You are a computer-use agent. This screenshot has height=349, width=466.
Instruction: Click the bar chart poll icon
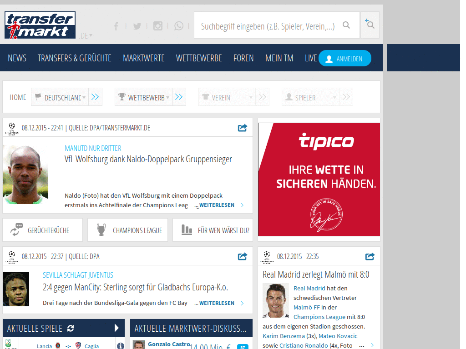pos(187,229)
